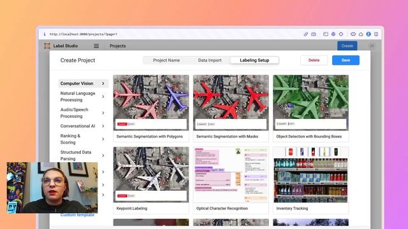The width and height of the screenshot is (408, 229).
Task: Click the site info icon beside the URL
Action: coord(45,34)
